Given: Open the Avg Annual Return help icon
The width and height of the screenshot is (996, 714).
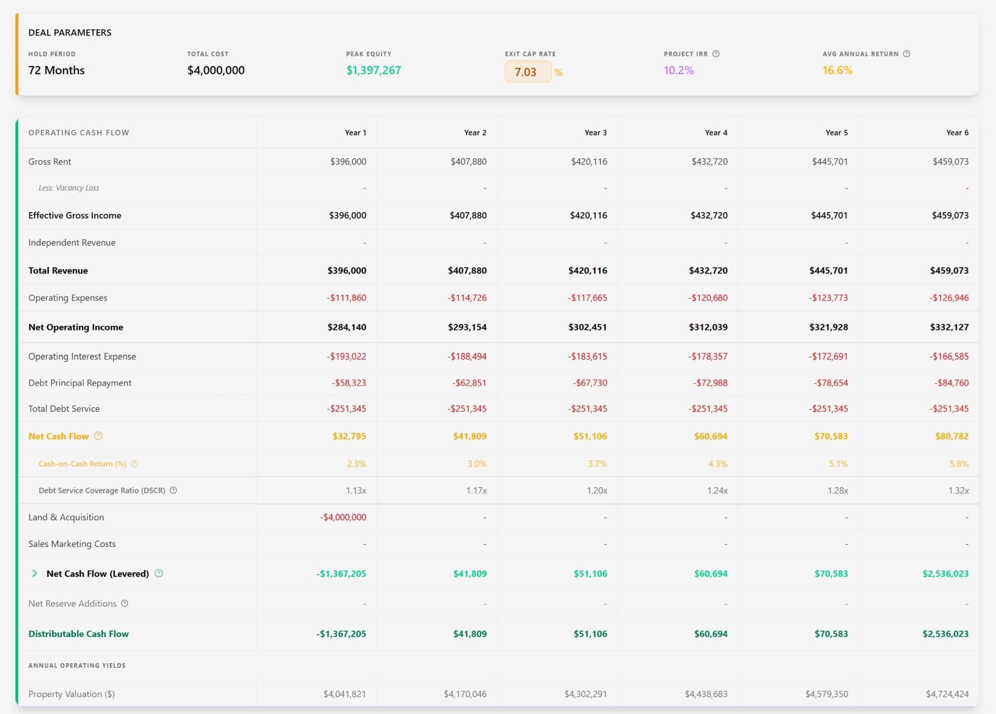Looking at the screenshot, I should (x=906, y=54).
